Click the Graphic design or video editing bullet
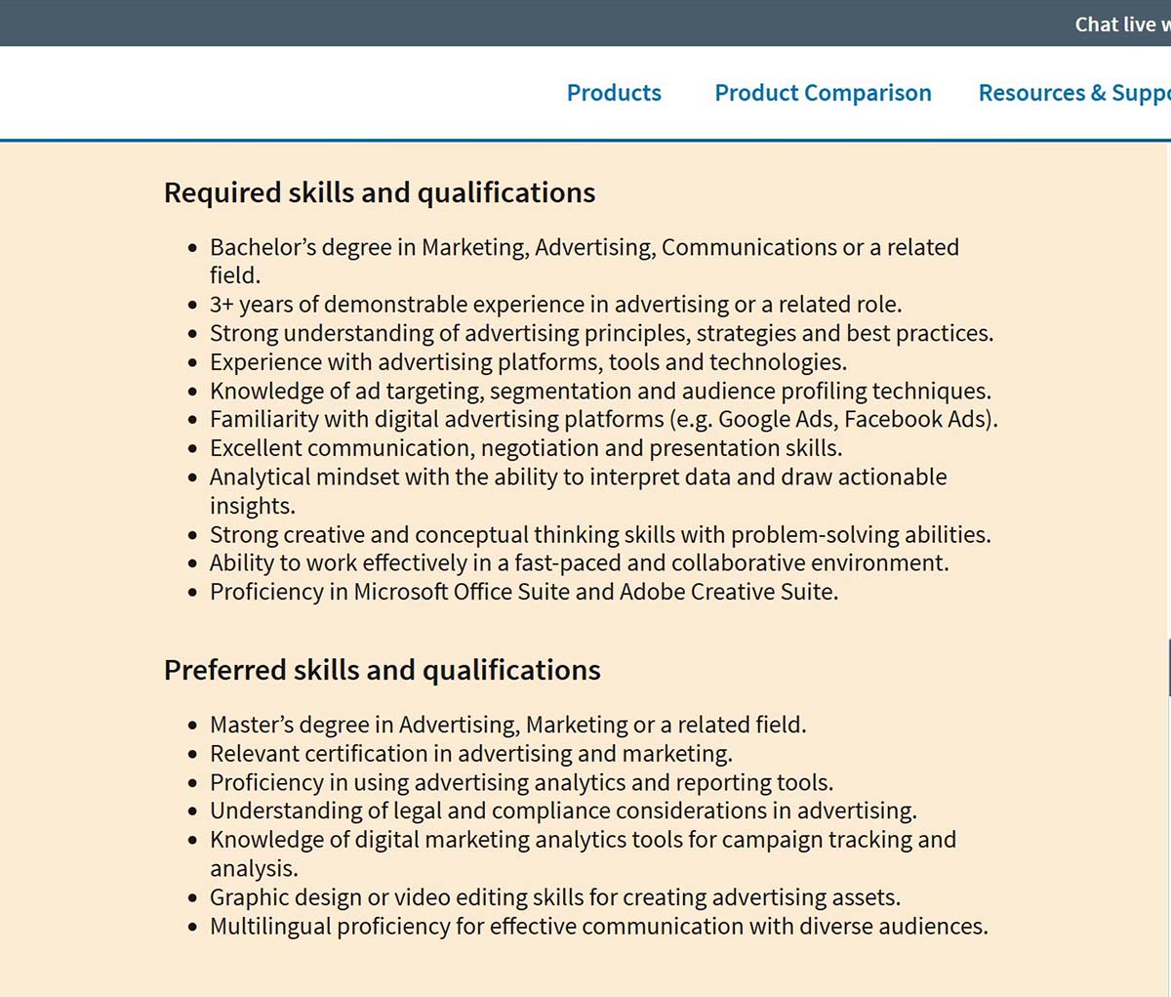Screen dimensions: 1171x997 [554, 897]
